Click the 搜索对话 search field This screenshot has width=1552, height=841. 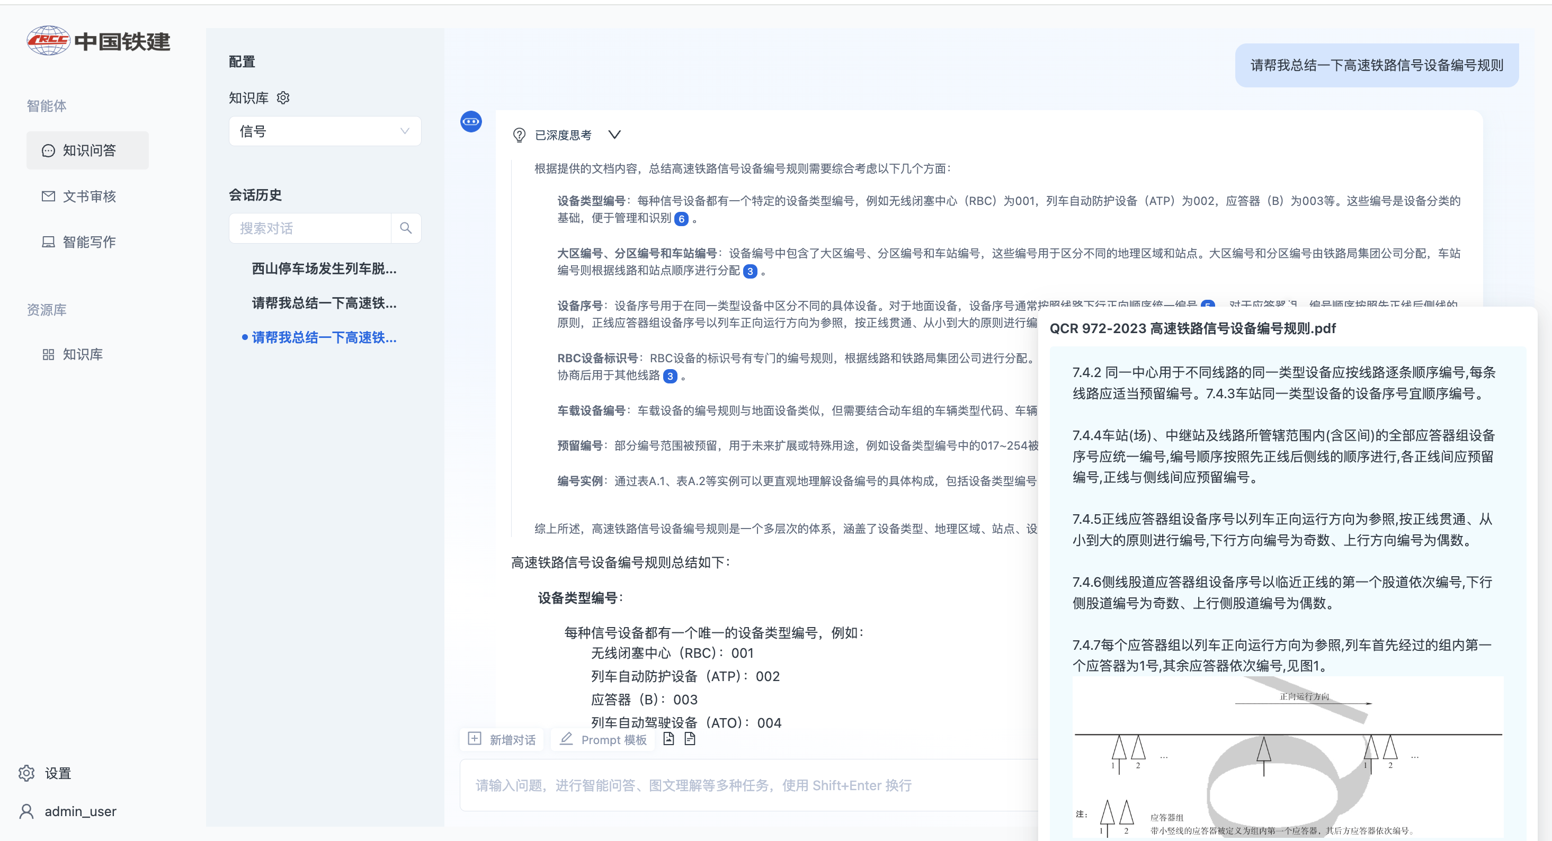point(310,228)
